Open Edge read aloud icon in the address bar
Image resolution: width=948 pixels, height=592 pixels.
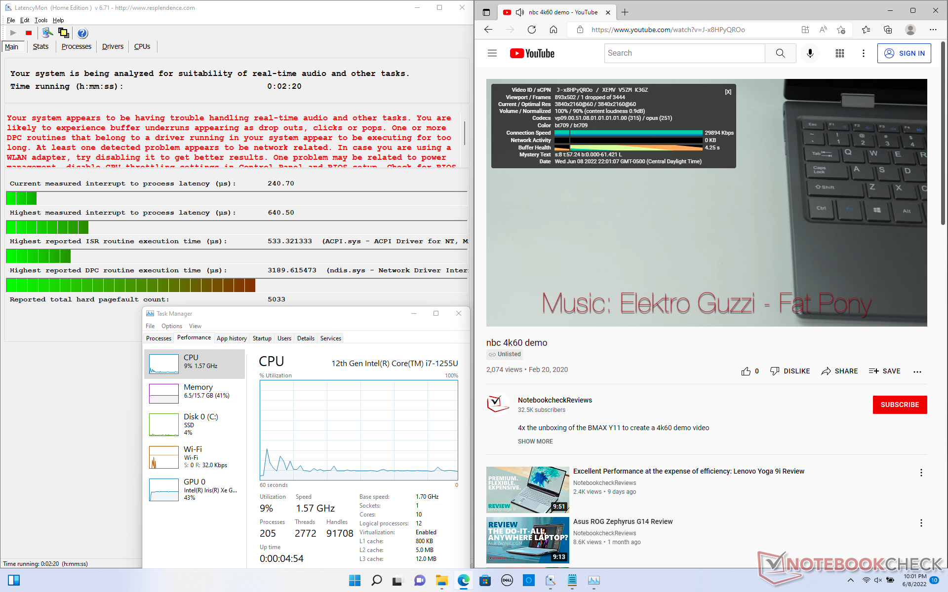click(823, 30)
